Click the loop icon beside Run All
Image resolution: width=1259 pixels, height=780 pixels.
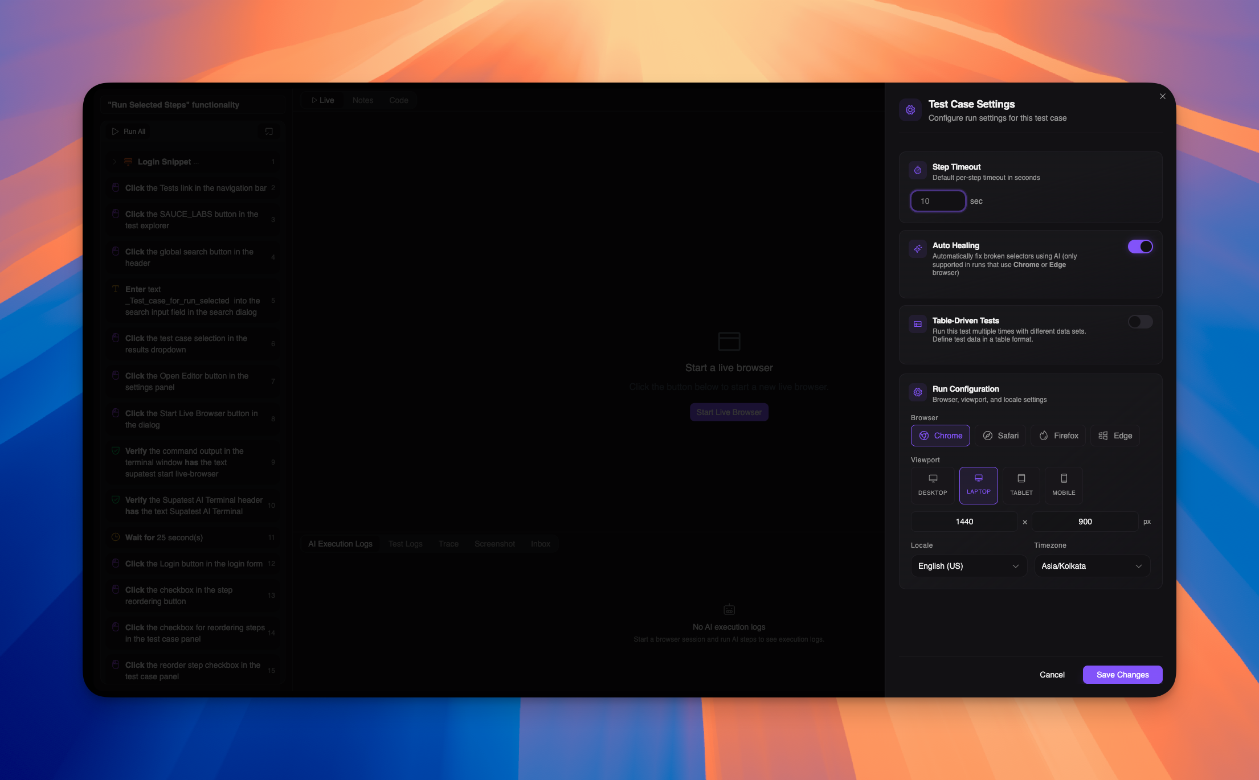click(x=268, y=131)
